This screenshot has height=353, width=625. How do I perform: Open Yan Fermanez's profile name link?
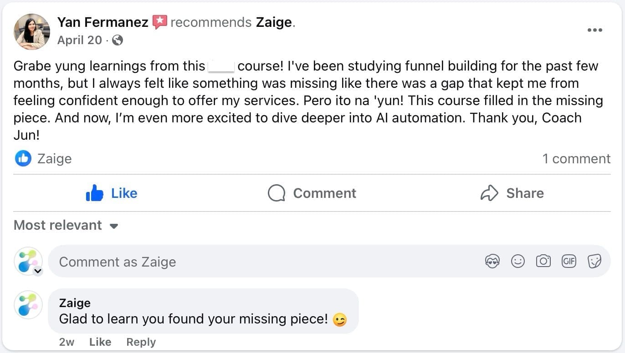102,22
